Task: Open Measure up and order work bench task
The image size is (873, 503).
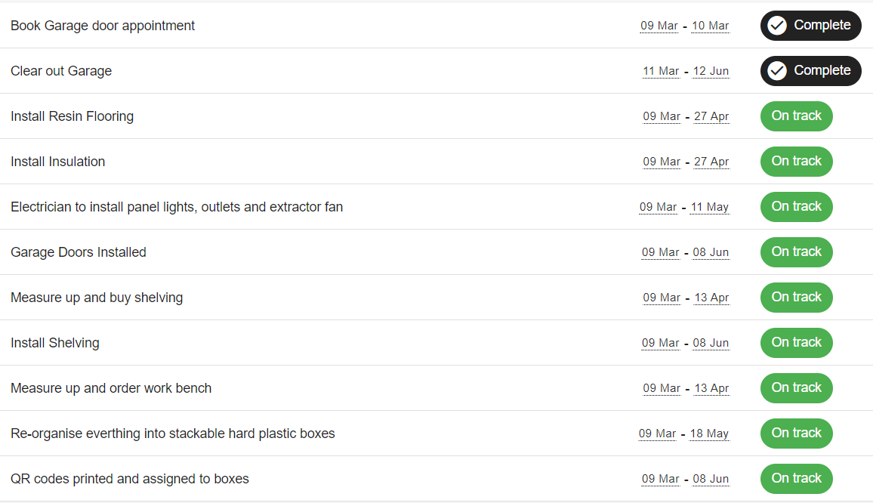Action: 111,388
